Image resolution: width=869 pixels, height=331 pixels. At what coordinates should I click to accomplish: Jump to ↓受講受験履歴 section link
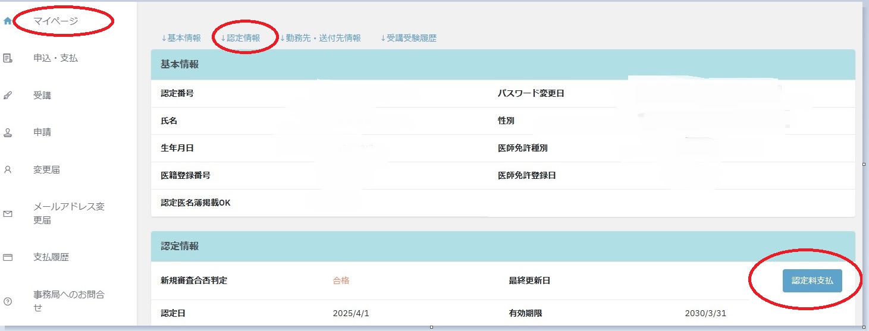(x=409, y=38)
